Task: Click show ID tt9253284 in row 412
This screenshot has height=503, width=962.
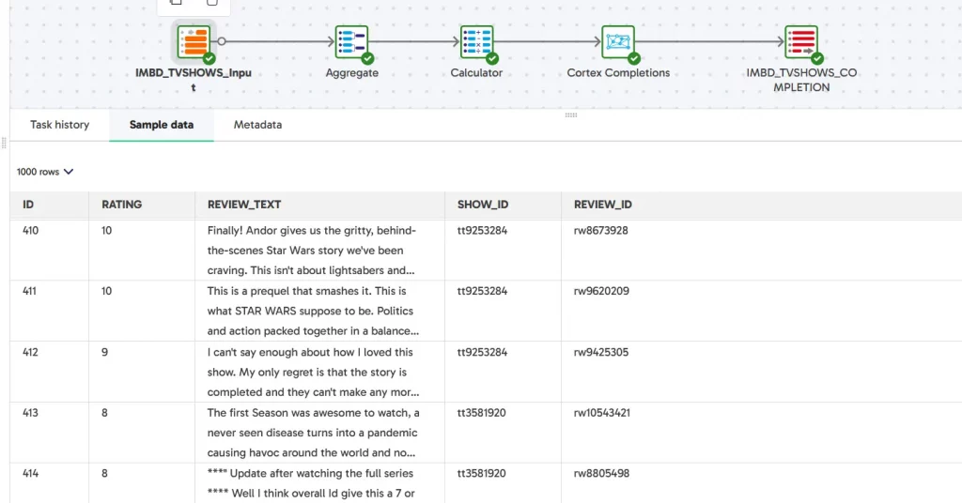Action: (x=482, y=352)
